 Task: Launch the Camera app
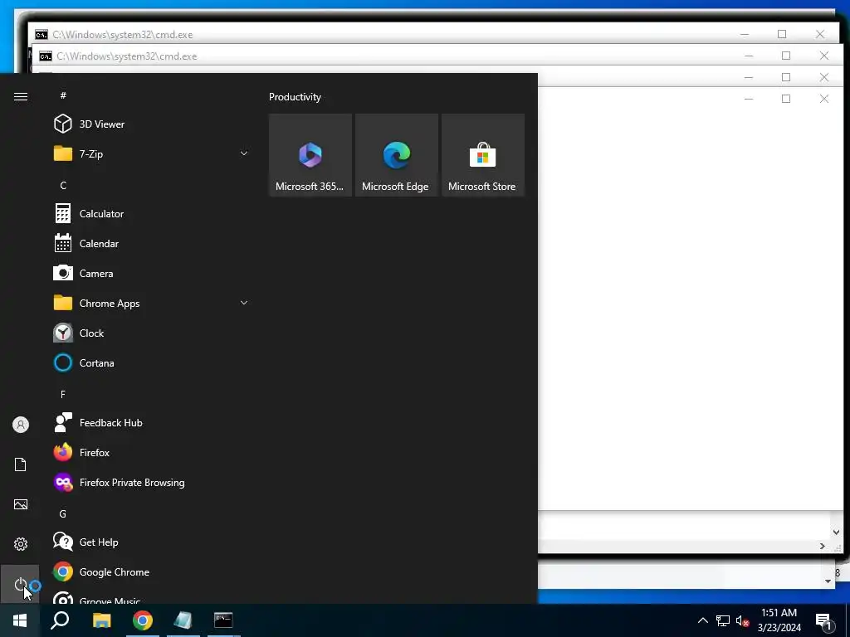(x=152, y=274)
